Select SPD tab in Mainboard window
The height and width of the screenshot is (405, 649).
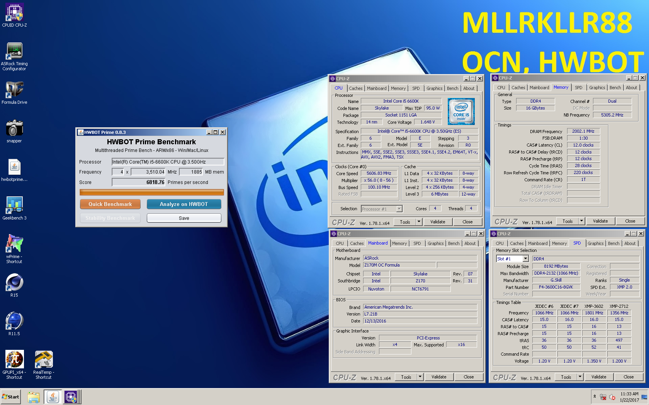(x=417, y=243)
